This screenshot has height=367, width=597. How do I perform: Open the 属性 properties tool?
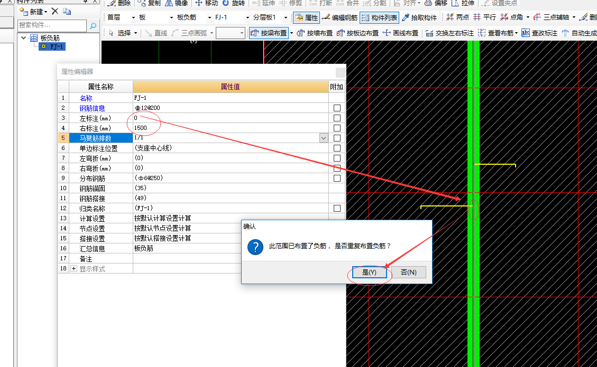(x=307, y=17)
